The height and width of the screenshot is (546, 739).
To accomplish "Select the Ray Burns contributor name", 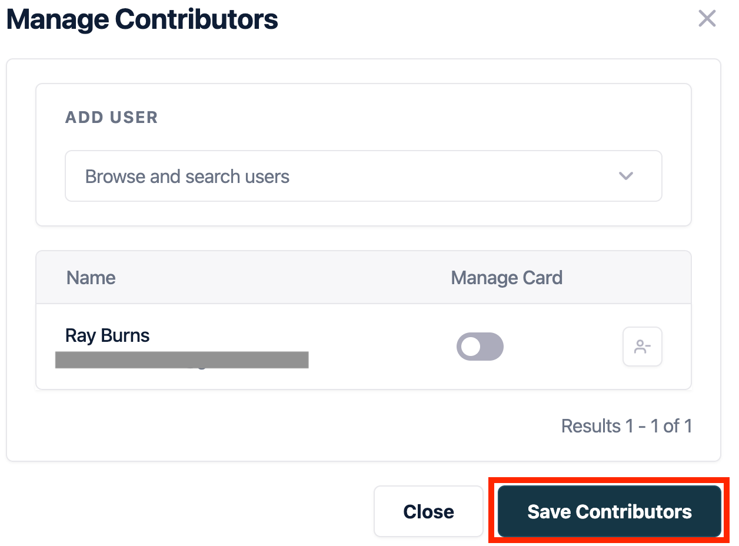I will 107,335.
